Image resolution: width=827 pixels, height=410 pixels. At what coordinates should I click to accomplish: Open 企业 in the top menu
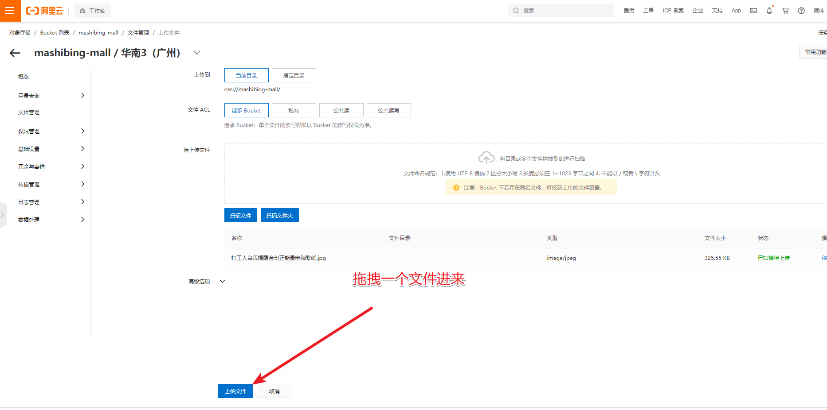[x=698, y=11]
